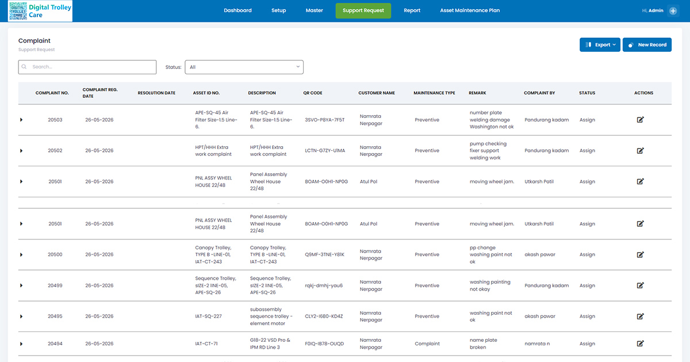This screenshot has height=362, width=690.
Task: Click asset ID IAT-SQ-227
Action: tap(209, 316)
